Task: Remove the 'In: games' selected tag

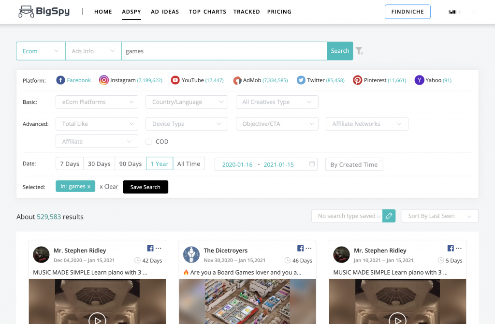Action: tap(89, 186)
